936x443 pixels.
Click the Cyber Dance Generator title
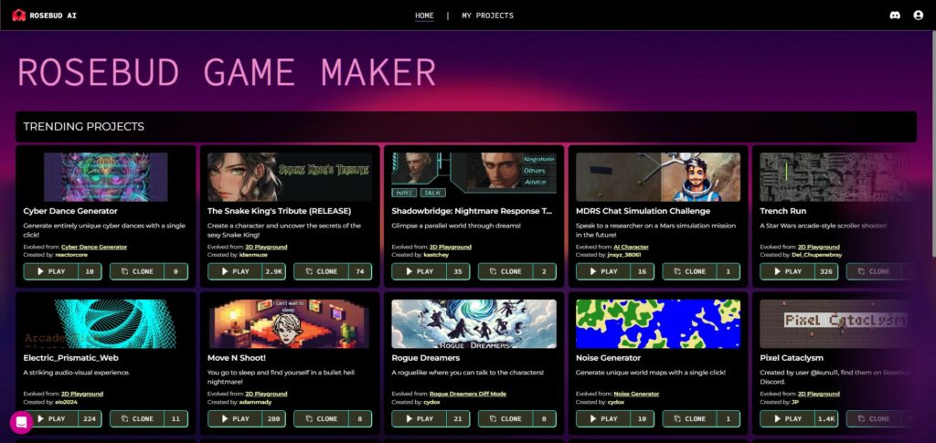pos(70,211)
